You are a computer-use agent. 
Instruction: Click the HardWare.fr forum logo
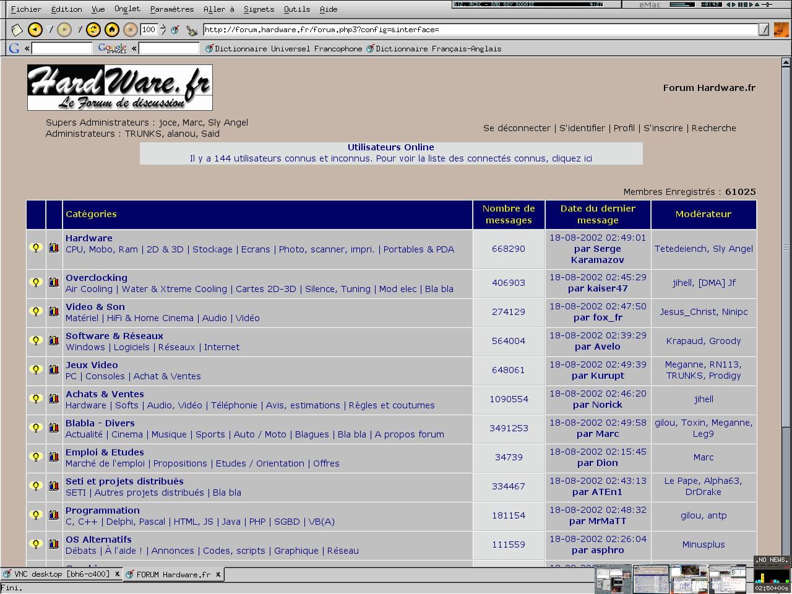[120, 87]
